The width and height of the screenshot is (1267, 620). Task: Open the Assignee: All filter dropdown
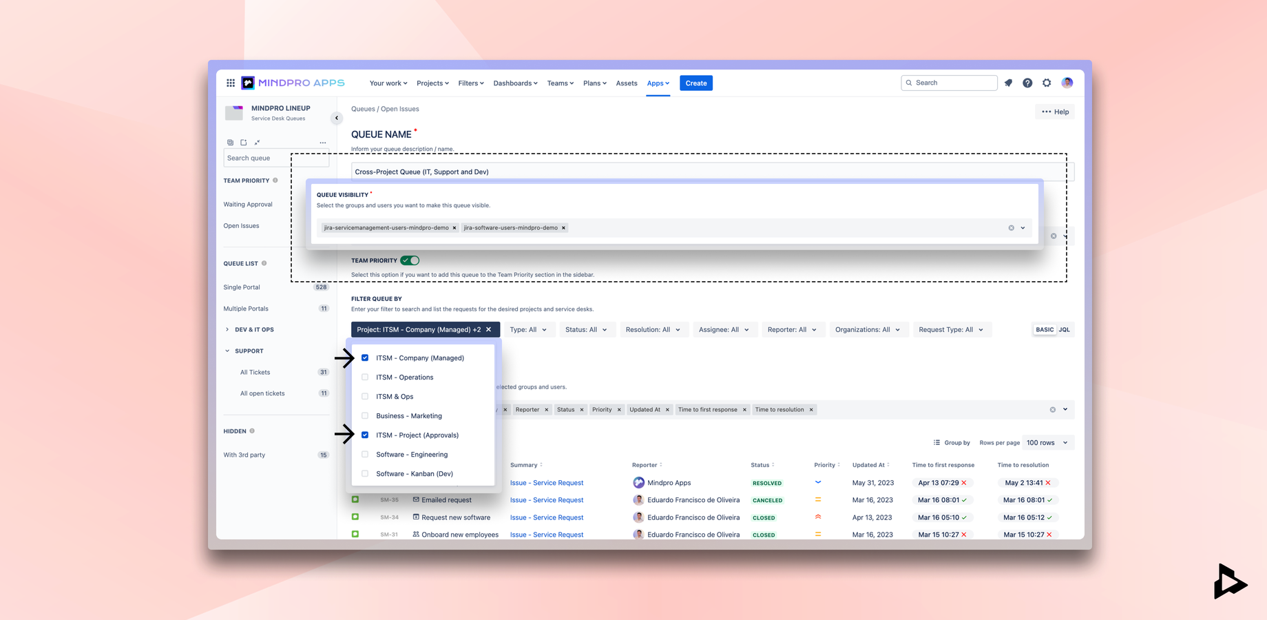724,329
